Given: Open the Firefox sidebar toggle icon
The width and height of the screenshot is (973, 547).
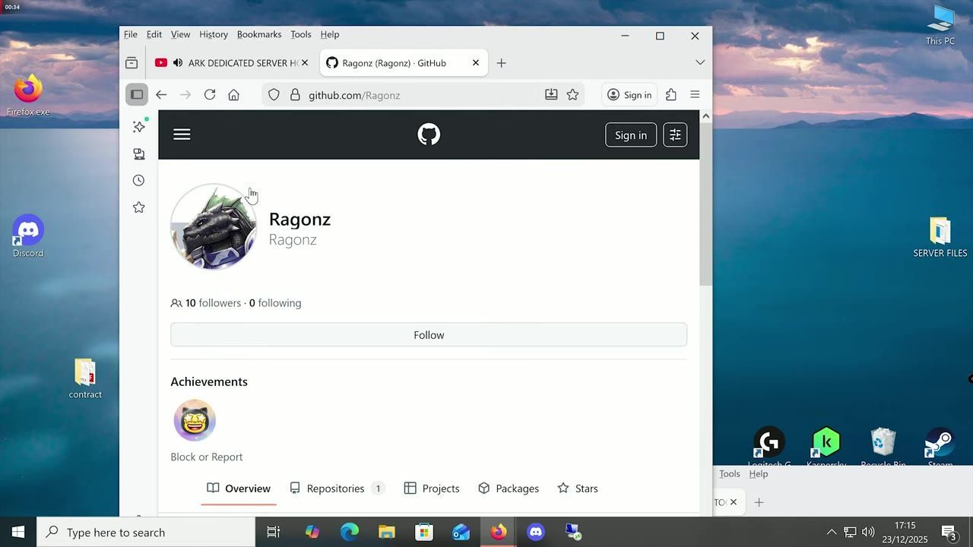Looking at the screenshot, I should [x=137, y=95].
